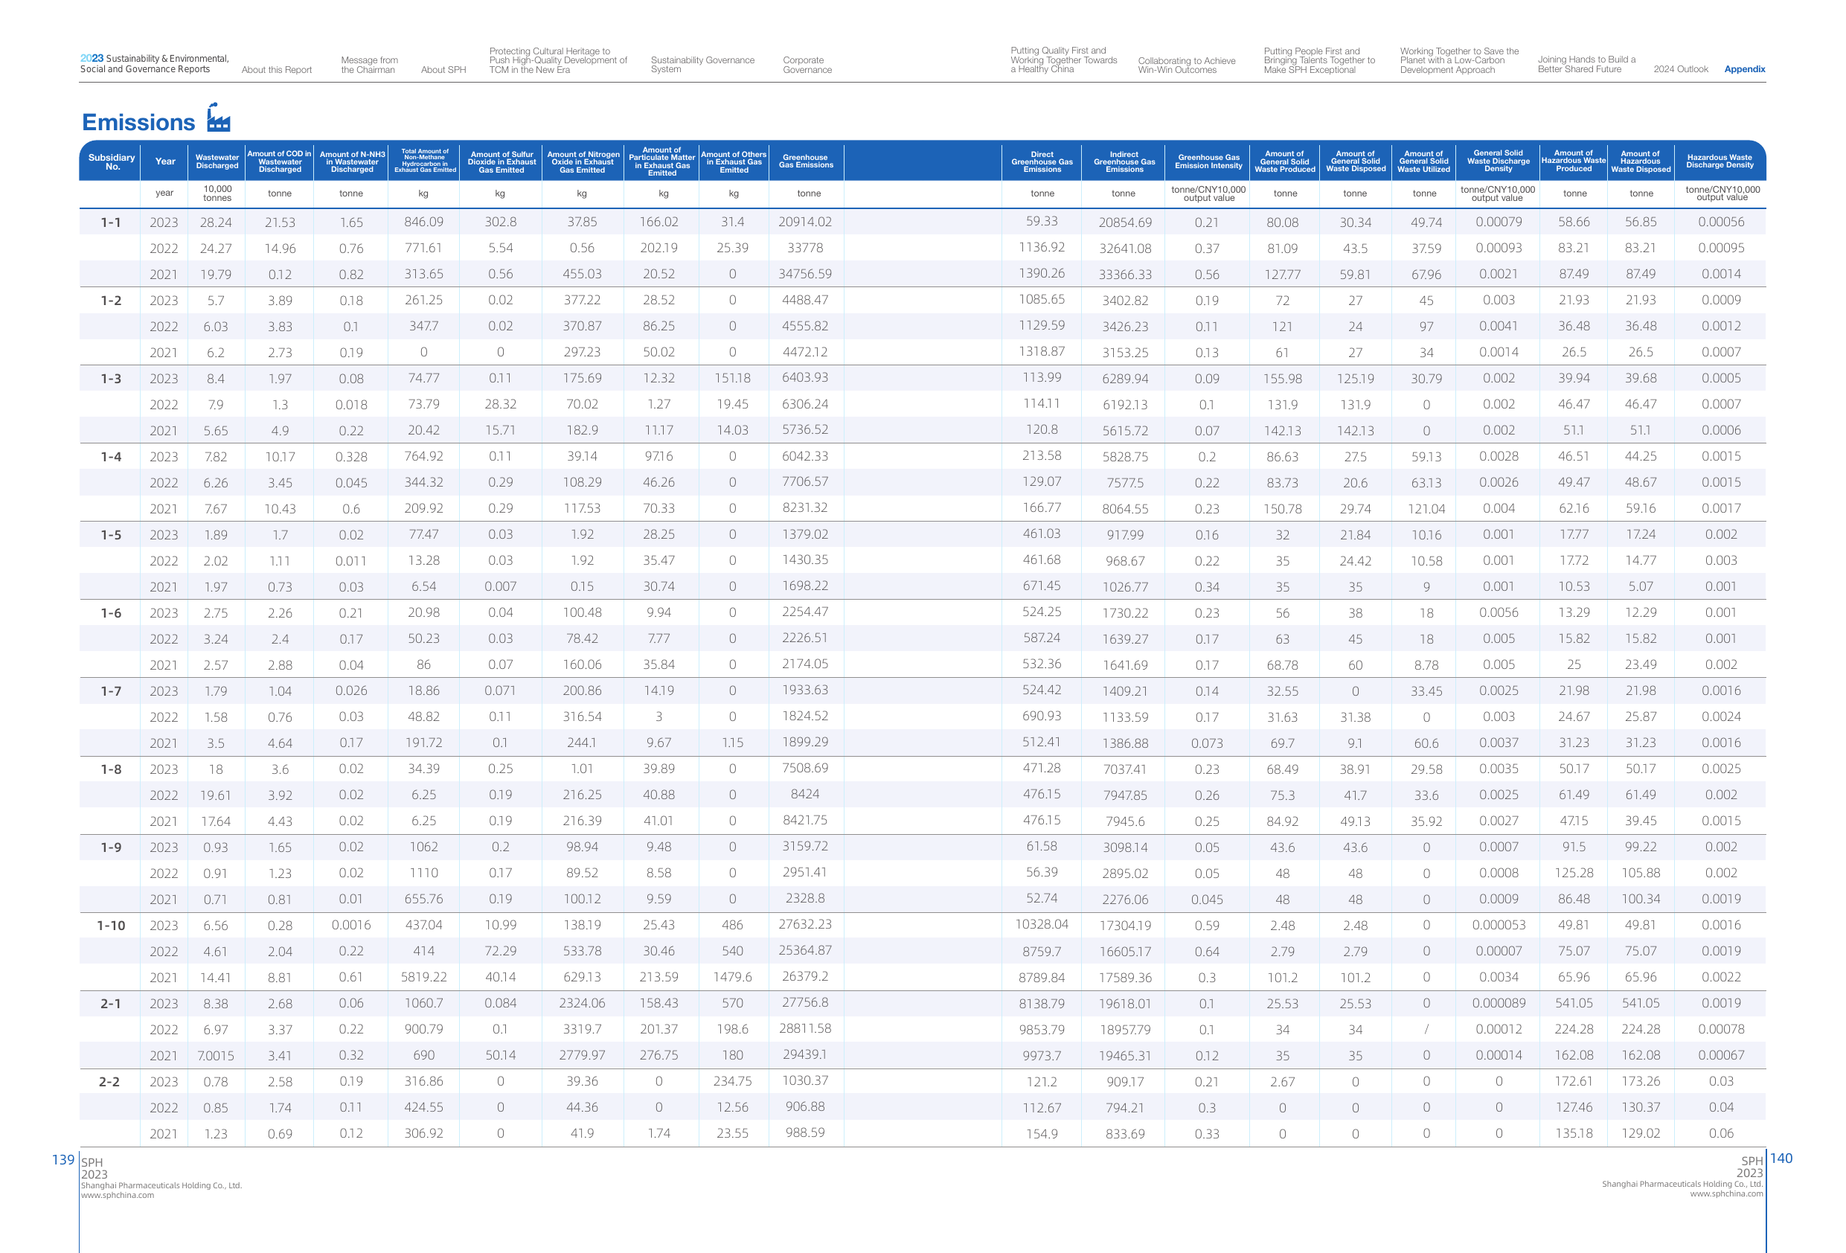Click greenhouse gas value 34756.59

click(804, 274)
